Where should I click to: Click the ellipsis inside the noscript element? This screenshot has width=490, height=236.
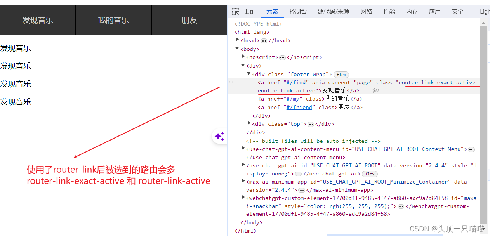tap(282, 57)
